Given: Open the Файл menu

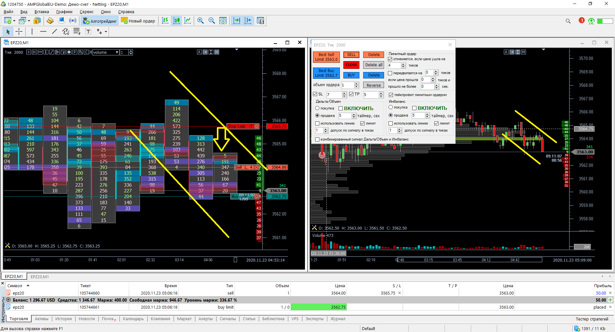Looking at the screenshot, I should tap(8, 12).
